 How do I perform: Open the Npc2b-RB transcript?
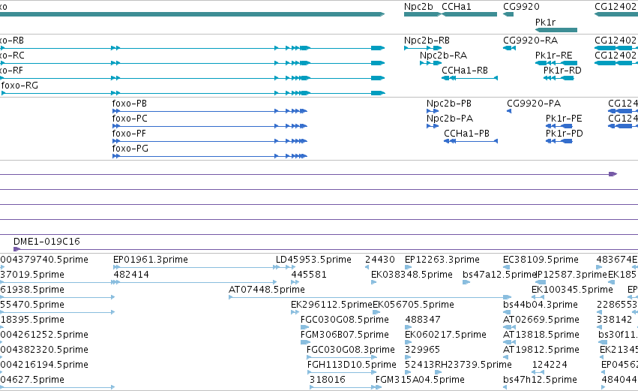pos(423,48)
